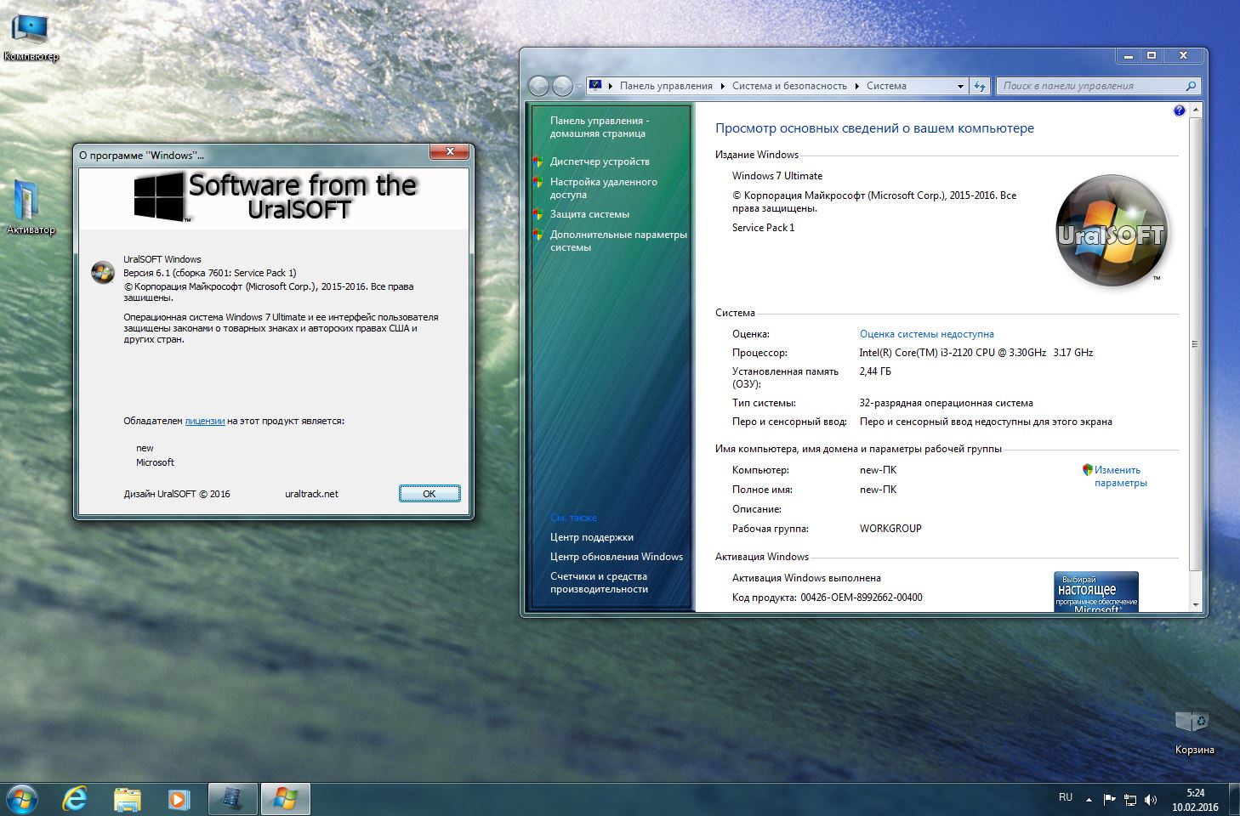Focus the Поиск в панели управления search field
Screen dimensions: 1240x816
pyautogui.click(x=1089, y=86)
